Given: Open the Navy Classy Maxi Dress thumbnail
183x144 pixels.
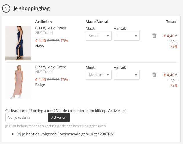Looking at the screenshot, I should (18, 43).
